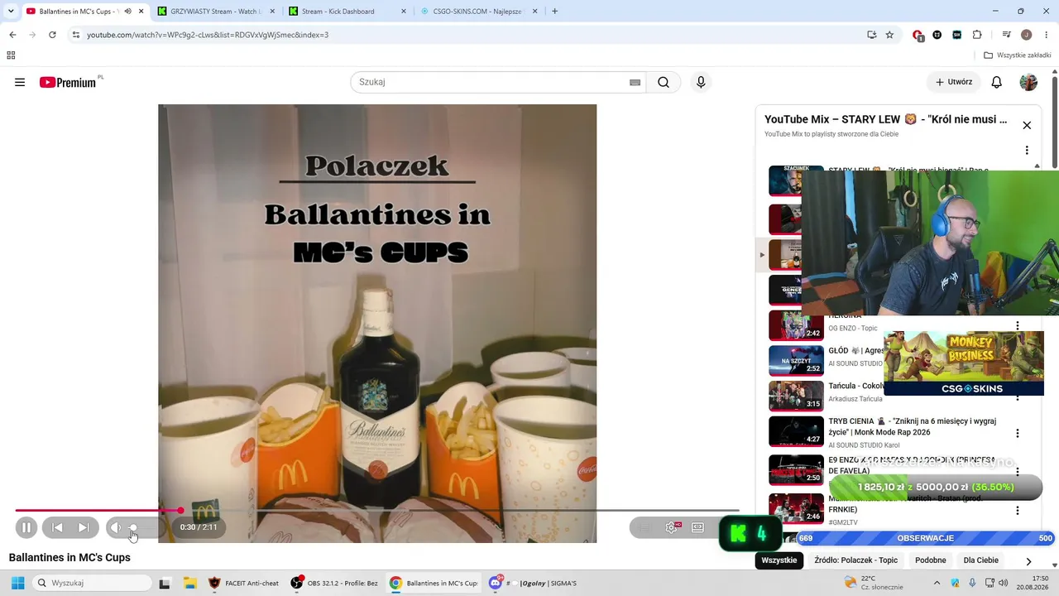Open options for TRYB CIENIA playlist item
The height and width of the screenshot is (596, 1059).
point(1018,433)
